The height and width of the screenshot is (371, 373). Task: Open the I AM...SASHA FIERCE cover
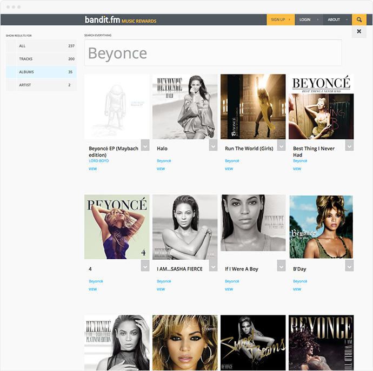185,227
